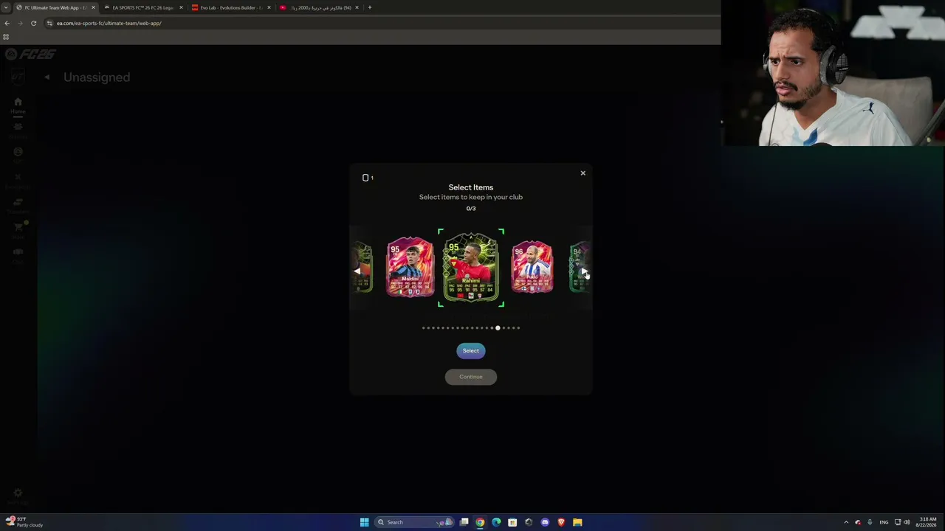Click the dimmed Continue button
Screen dimensions: 945x531
(470, 377)
